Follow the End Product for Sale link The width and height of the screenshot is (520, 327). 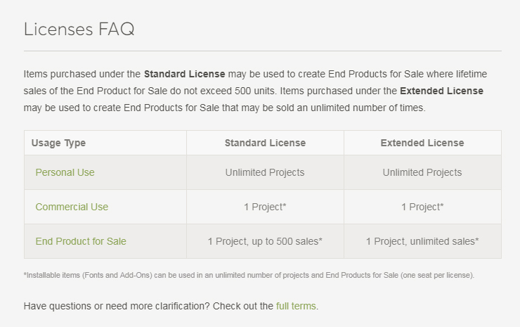(x=81, y=241)
